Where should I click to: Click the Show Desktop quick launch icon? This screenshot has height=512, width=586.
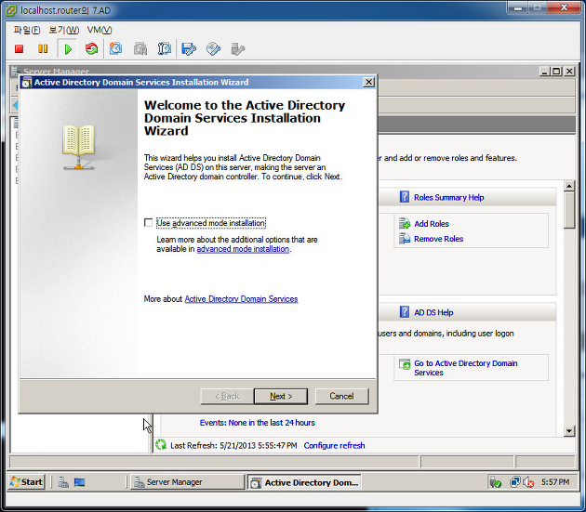(79, 482)
